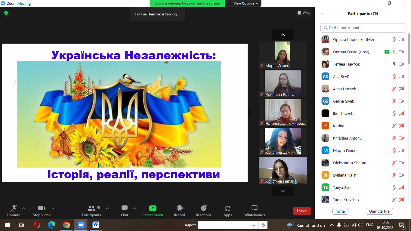Screen dimensions: 411x231
Task: Open the Windows Start menu
Action: coord(7,225)
